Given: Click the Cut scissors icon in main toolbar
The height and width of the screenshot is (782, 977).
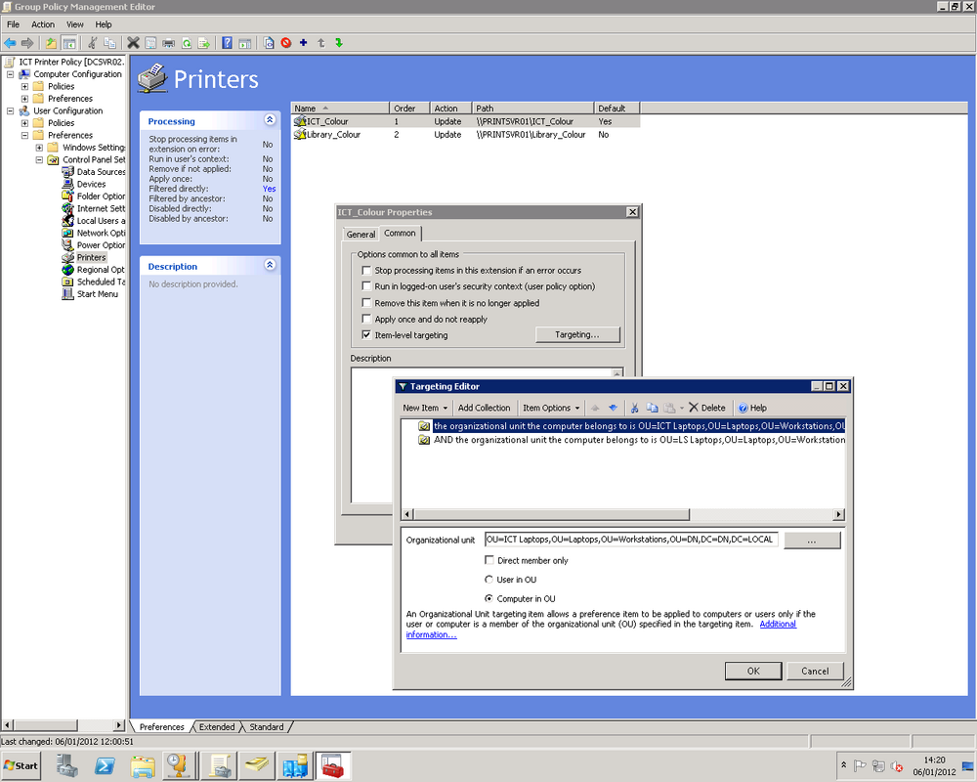Looking at the screenshot, I should (92, 43).
